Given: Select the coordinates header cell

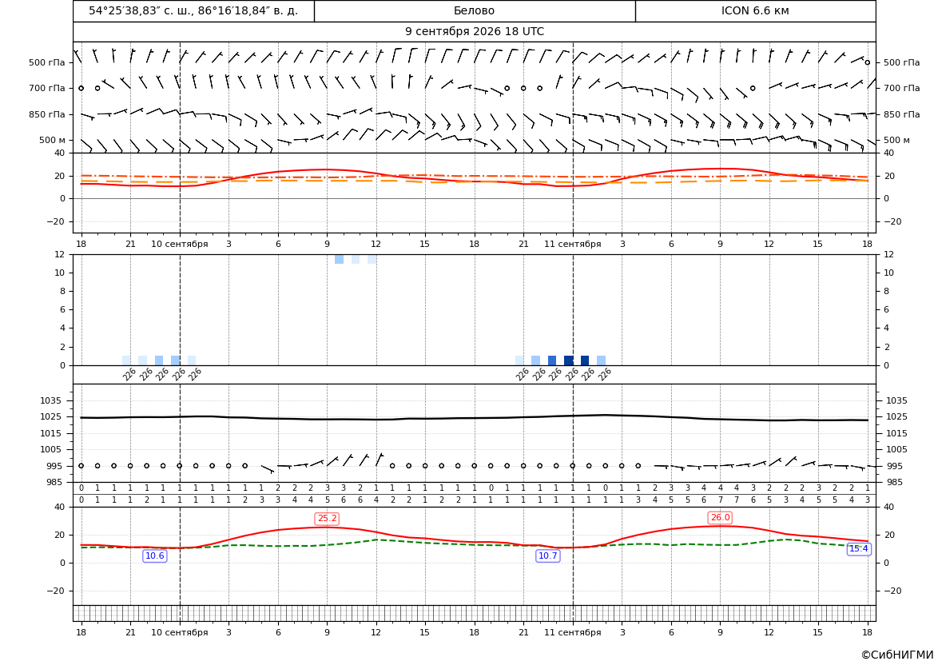Looking at the screenshot, I should [x=193, y=10].
